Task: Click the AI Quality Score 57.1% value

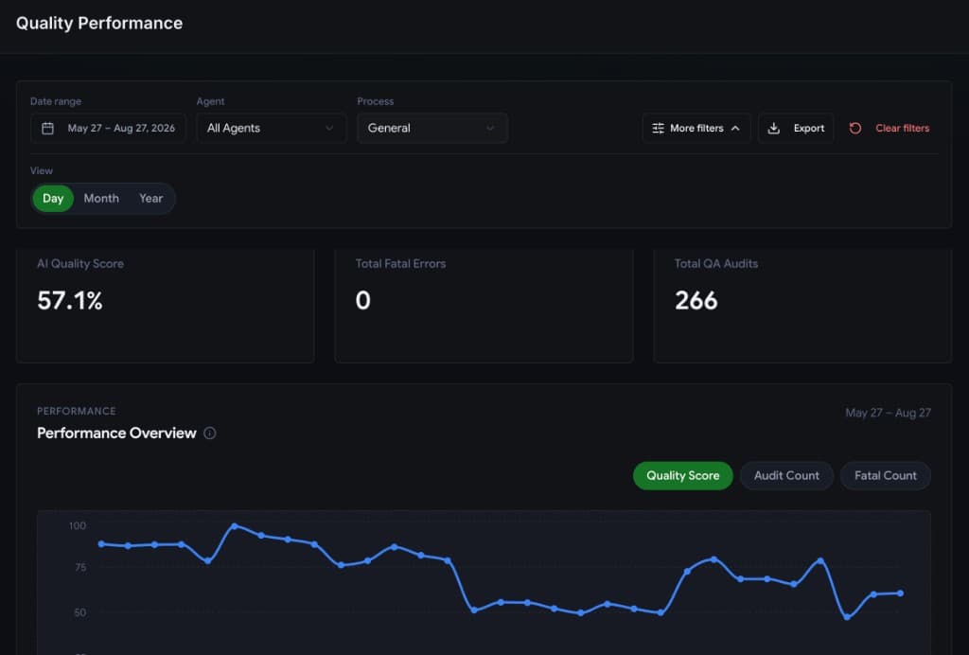Action: pyautogui.click(x=70, y=301)
